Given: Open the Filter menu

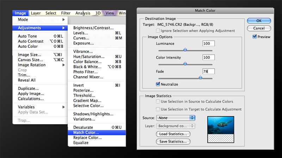Looking at the screenshot, I should click(66, 13).
